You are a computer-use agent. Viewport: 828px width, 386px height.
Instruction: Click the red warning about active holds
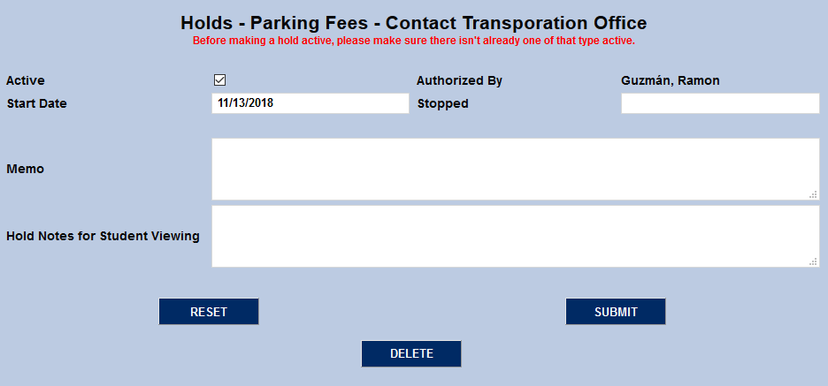pyautogui.click(x=413, y=41)
